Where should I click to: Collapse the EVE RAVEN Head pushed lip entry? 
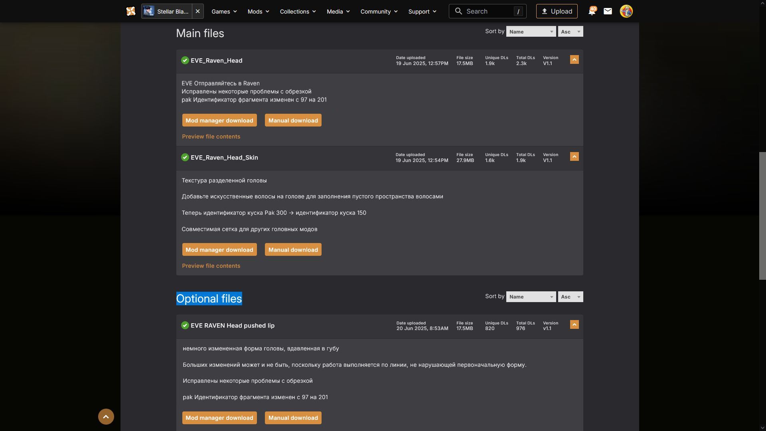574,324
